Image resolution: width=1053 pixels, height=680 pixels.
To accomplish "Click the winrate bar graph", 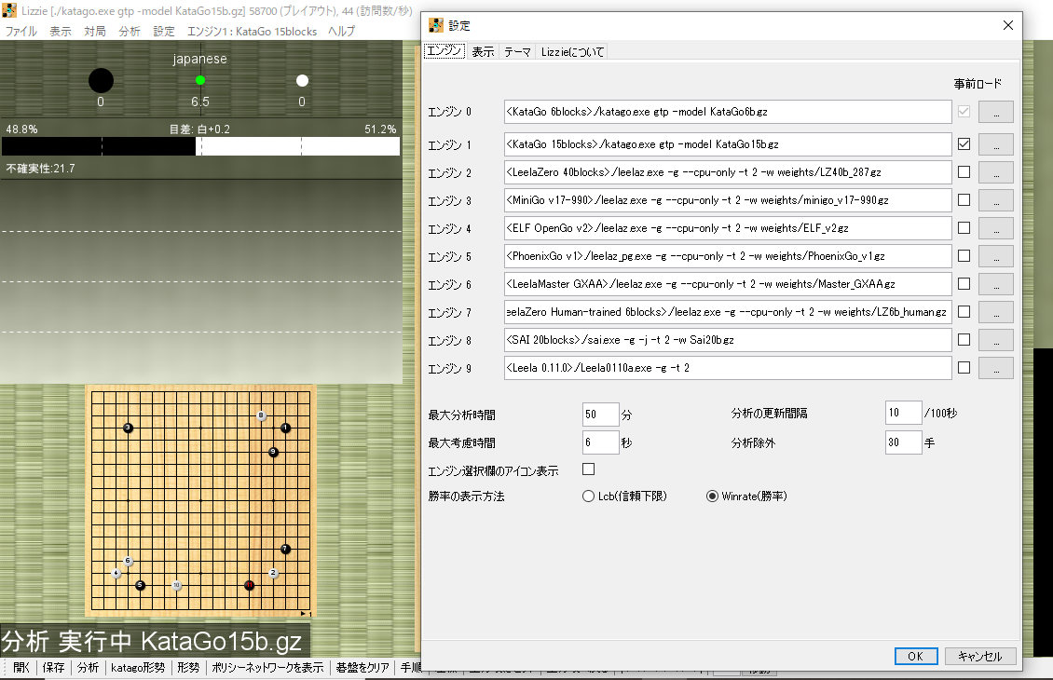I will tap(200, 146).
